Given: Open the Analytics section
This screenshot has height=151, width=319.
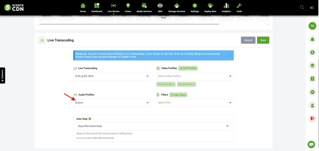Looking at the screenshot, I should point(226,8).
